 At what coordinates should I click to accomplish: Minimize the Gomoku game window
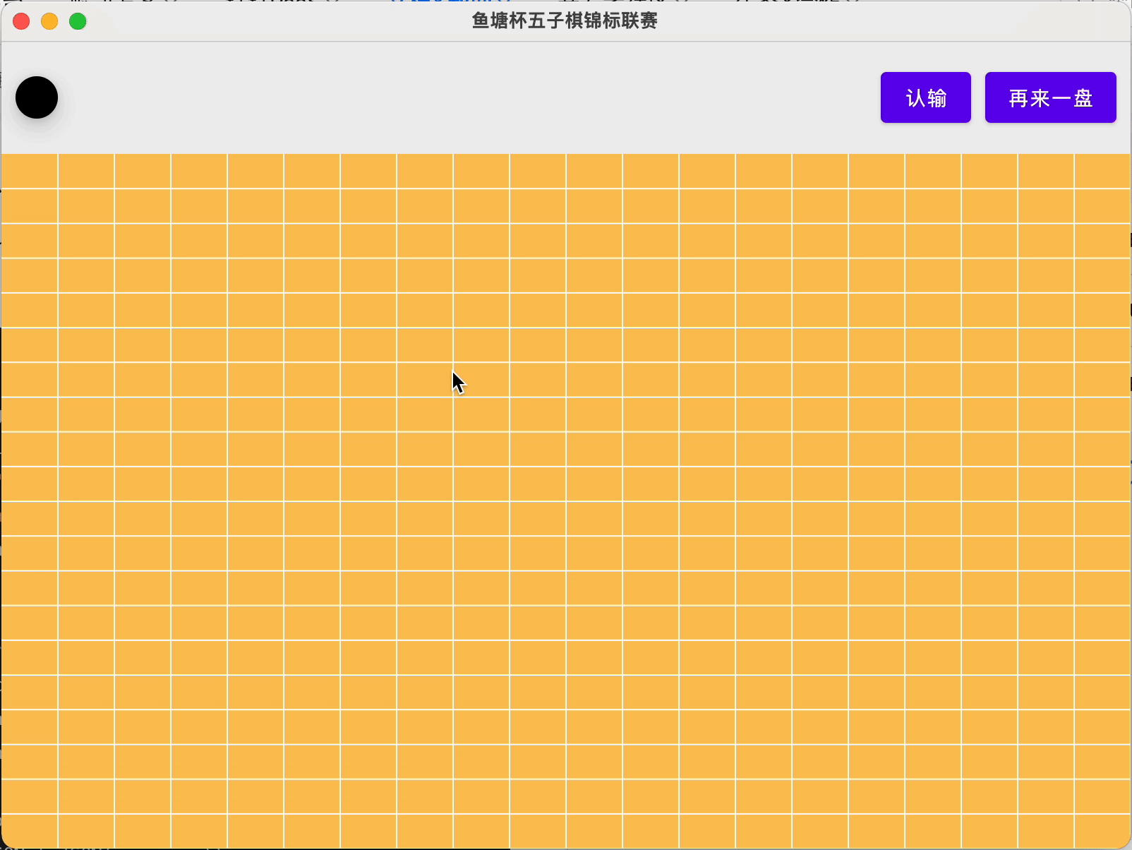(49, 21)
